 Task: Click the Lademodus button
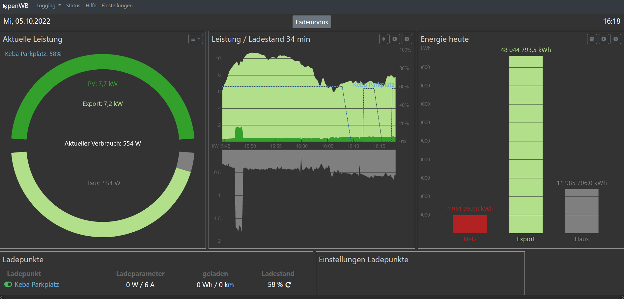[x=312, y=22]
